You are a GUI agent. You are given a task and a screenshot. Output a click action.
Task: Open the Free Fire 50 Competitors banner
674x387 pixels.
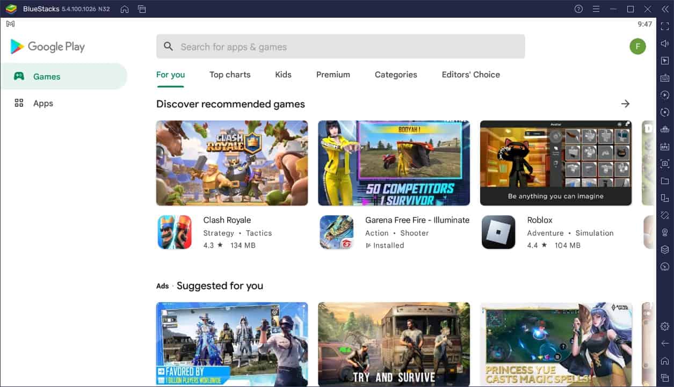point(394,163)
